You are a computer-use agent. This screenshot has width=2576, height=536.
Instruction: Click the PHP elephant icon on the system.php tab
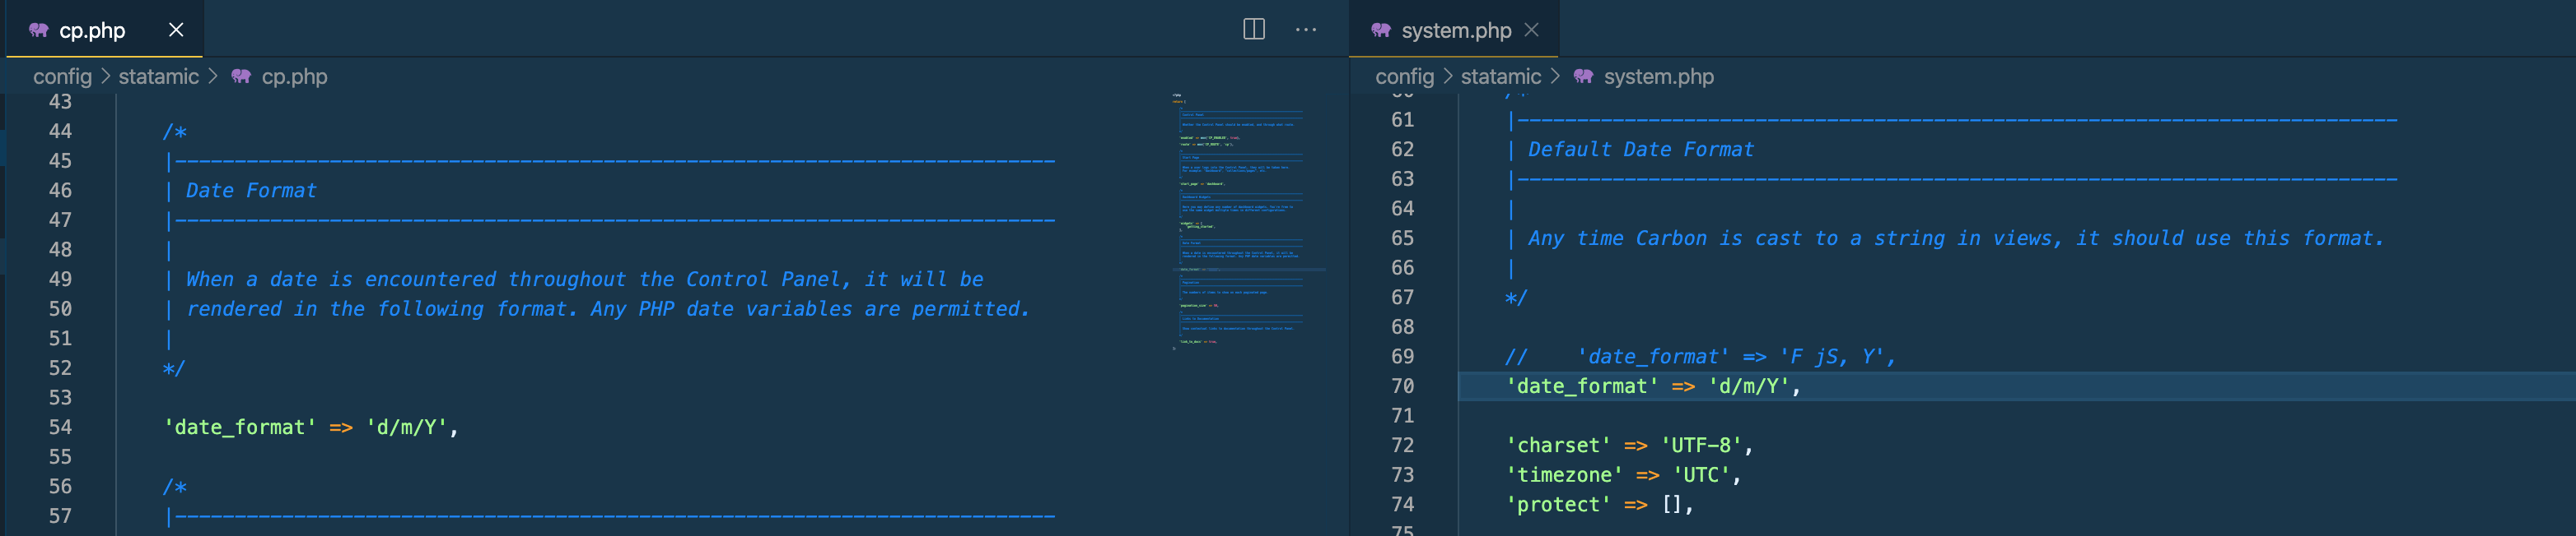[x=1380, y=30]
